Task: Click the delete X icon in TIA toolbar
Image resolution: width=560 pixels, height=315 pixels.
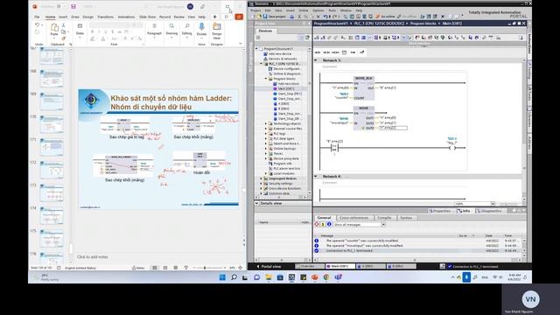Action: coord(318,17)
